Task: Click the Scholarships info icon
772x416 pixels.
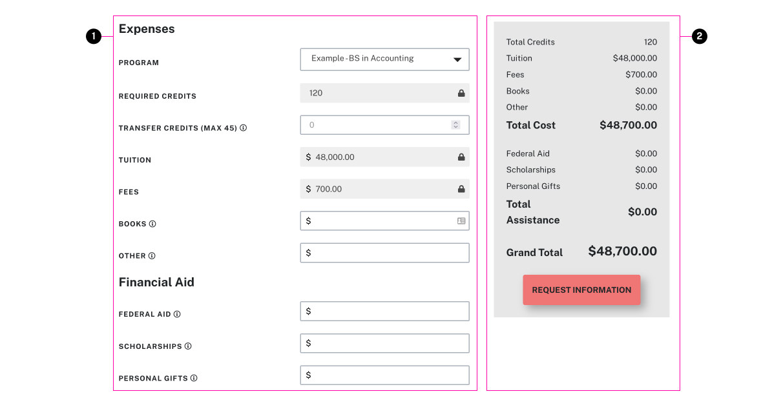Action: [188, 346]
